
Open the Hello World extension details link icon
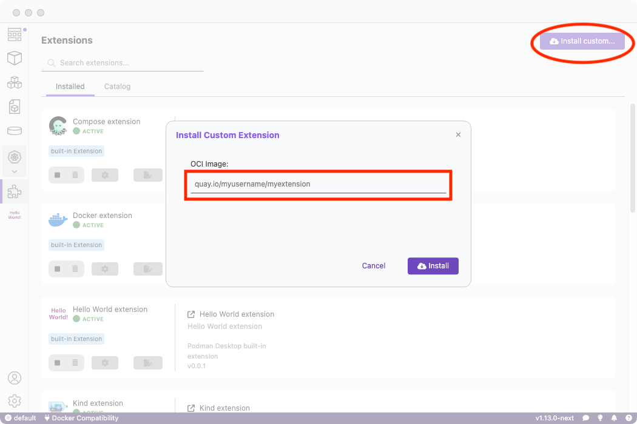pos(191,314)
